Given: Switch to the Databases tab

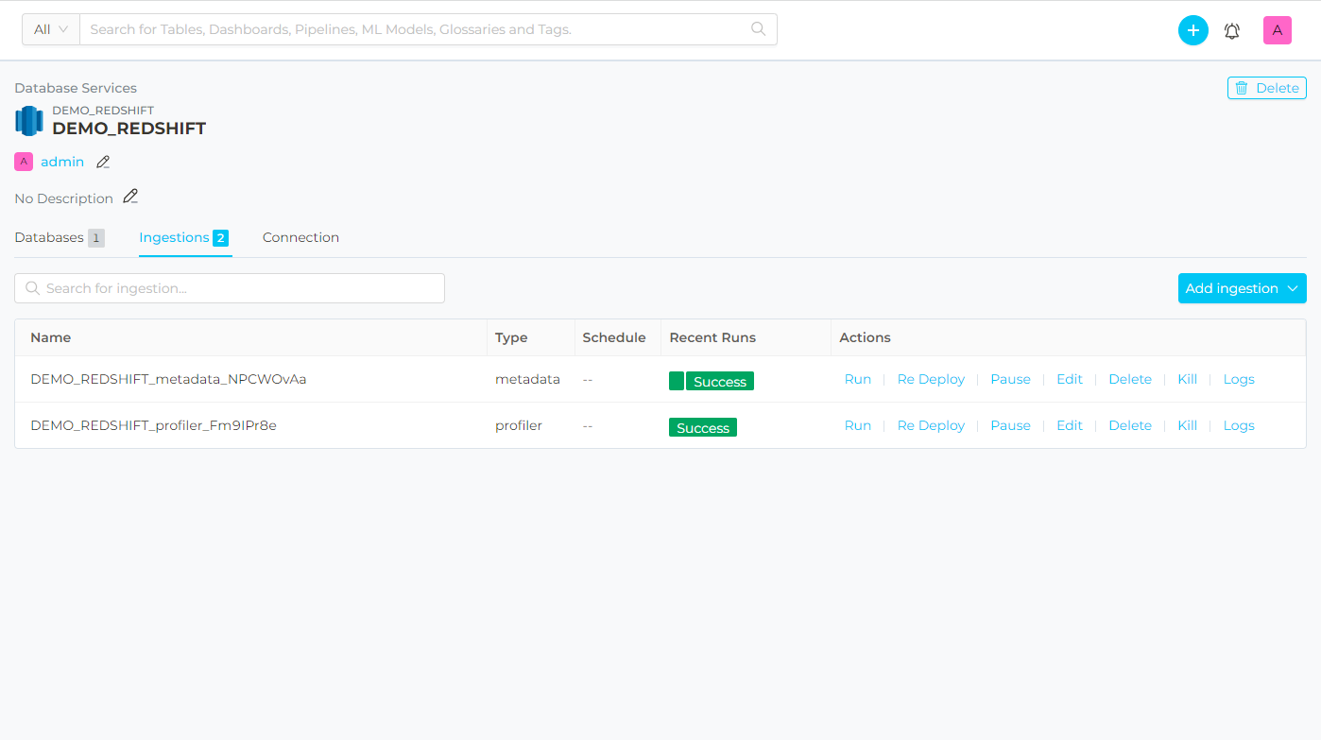Looking at the screenshot, I should coord(49,237).
